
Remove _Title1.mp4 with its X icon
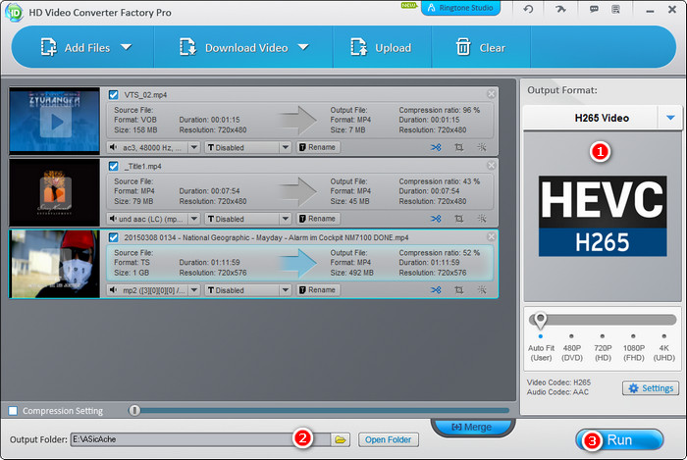point(491,165)
